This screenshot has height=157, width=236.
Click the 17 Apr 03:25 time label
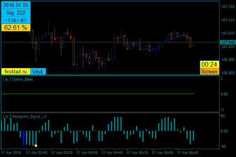click(62, 153)
